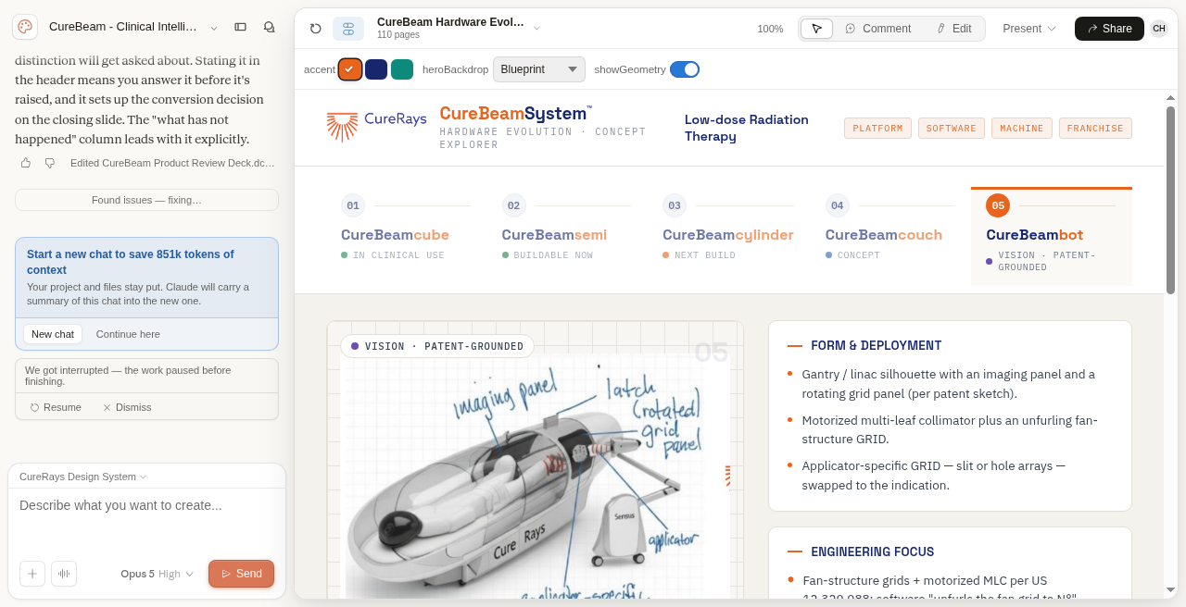Open the heroBackdrop Blueprint dropdown
The width and height of the screenshot is (1186, 607).
tap(539, 69)
